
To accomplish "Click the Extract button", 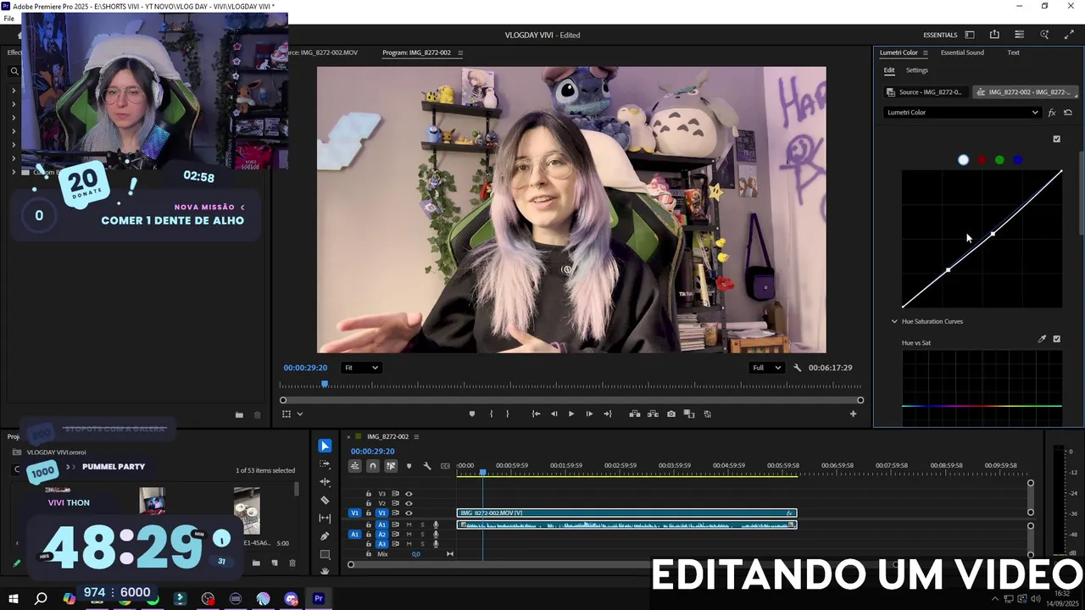I will point(653,414).
